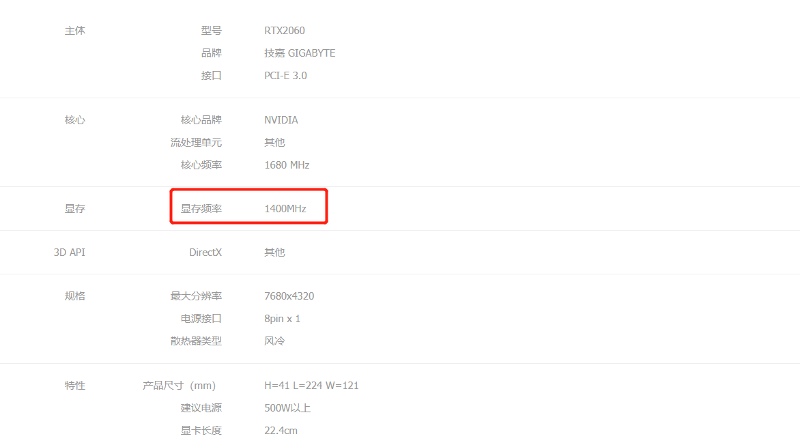Click the 显存 section label

tap(75, 209)
